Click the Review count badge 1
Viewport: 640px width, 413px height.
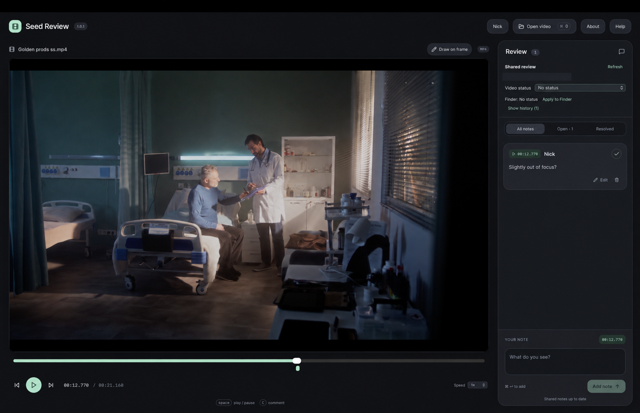click(x=535, y=52)
